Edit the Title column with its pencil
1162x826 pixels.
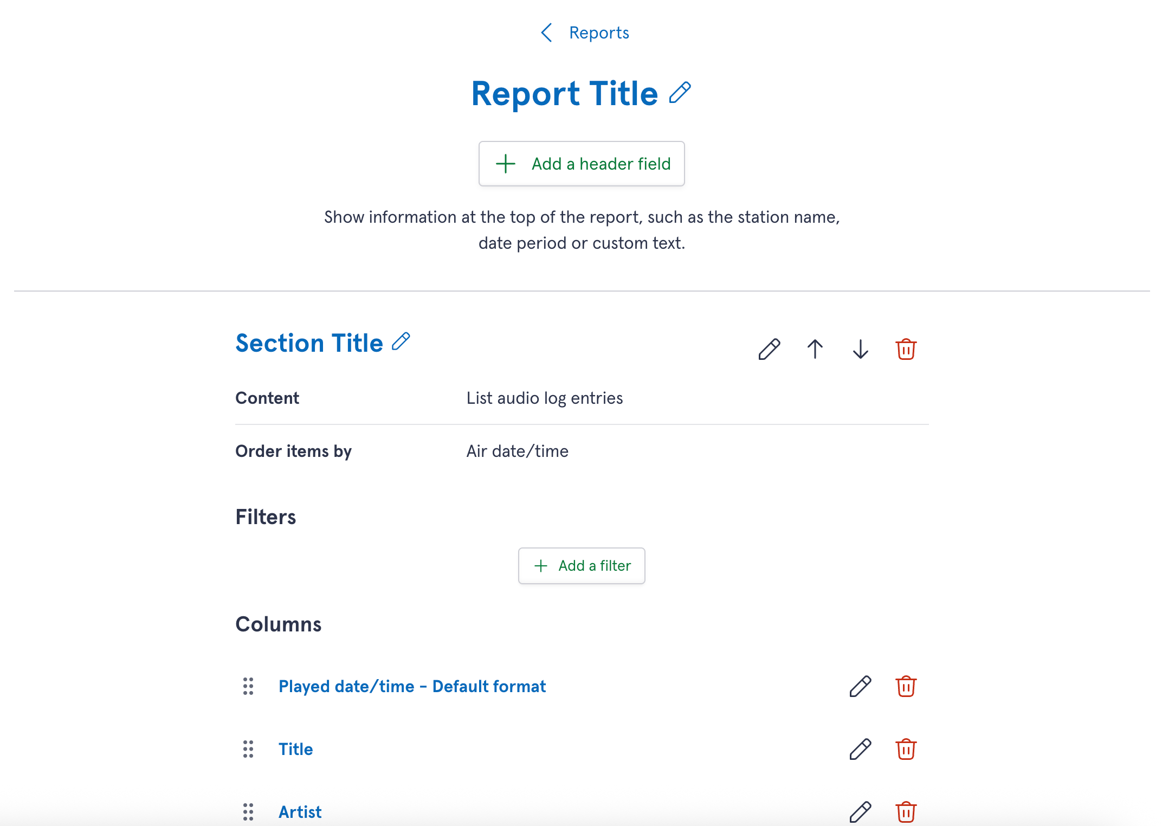(x=860, y=748)
